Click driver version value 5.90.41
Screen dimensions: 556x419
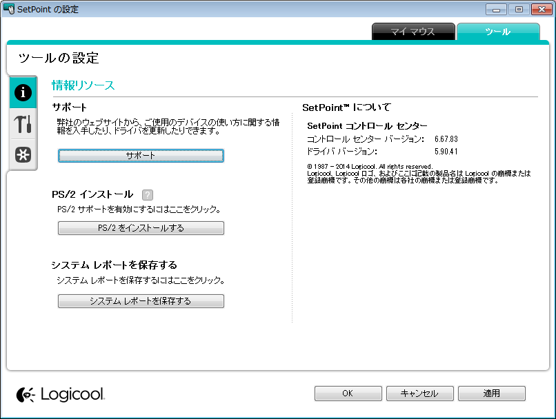coord(446,152)
